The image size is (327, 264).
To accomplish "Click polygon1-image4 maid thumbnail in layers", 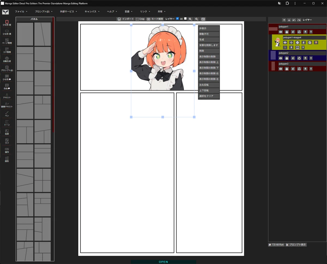I will tap(277, 42).
